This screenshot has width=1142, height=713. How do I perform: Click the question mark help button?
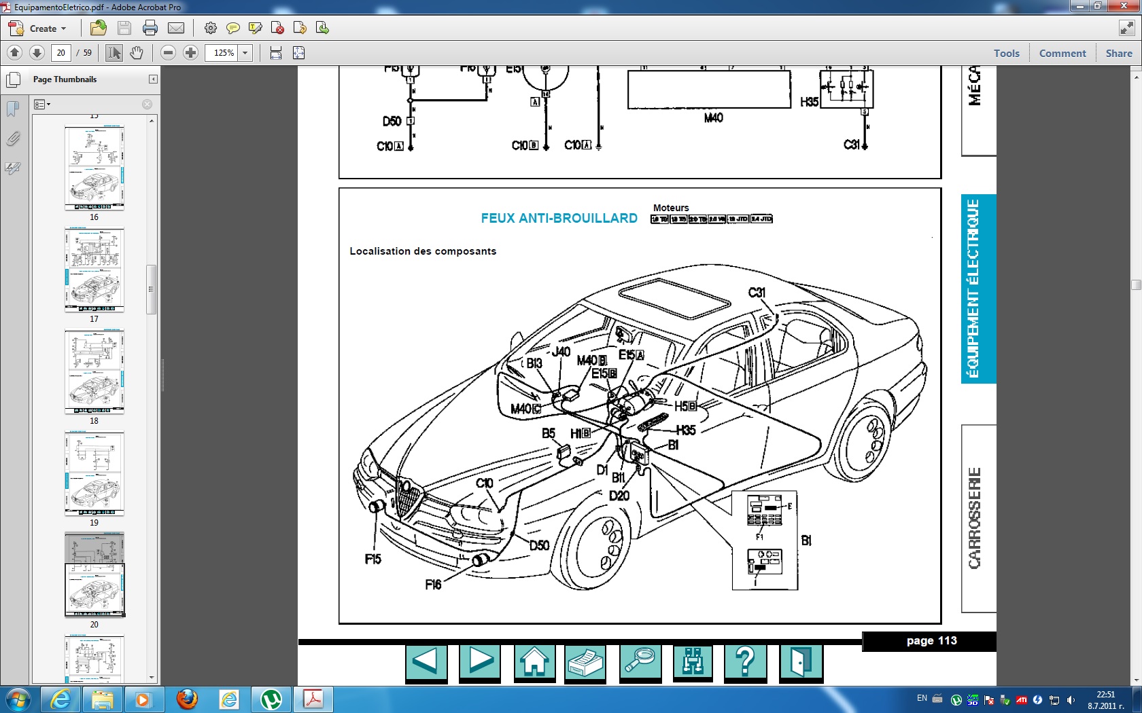tap(745, 661)
